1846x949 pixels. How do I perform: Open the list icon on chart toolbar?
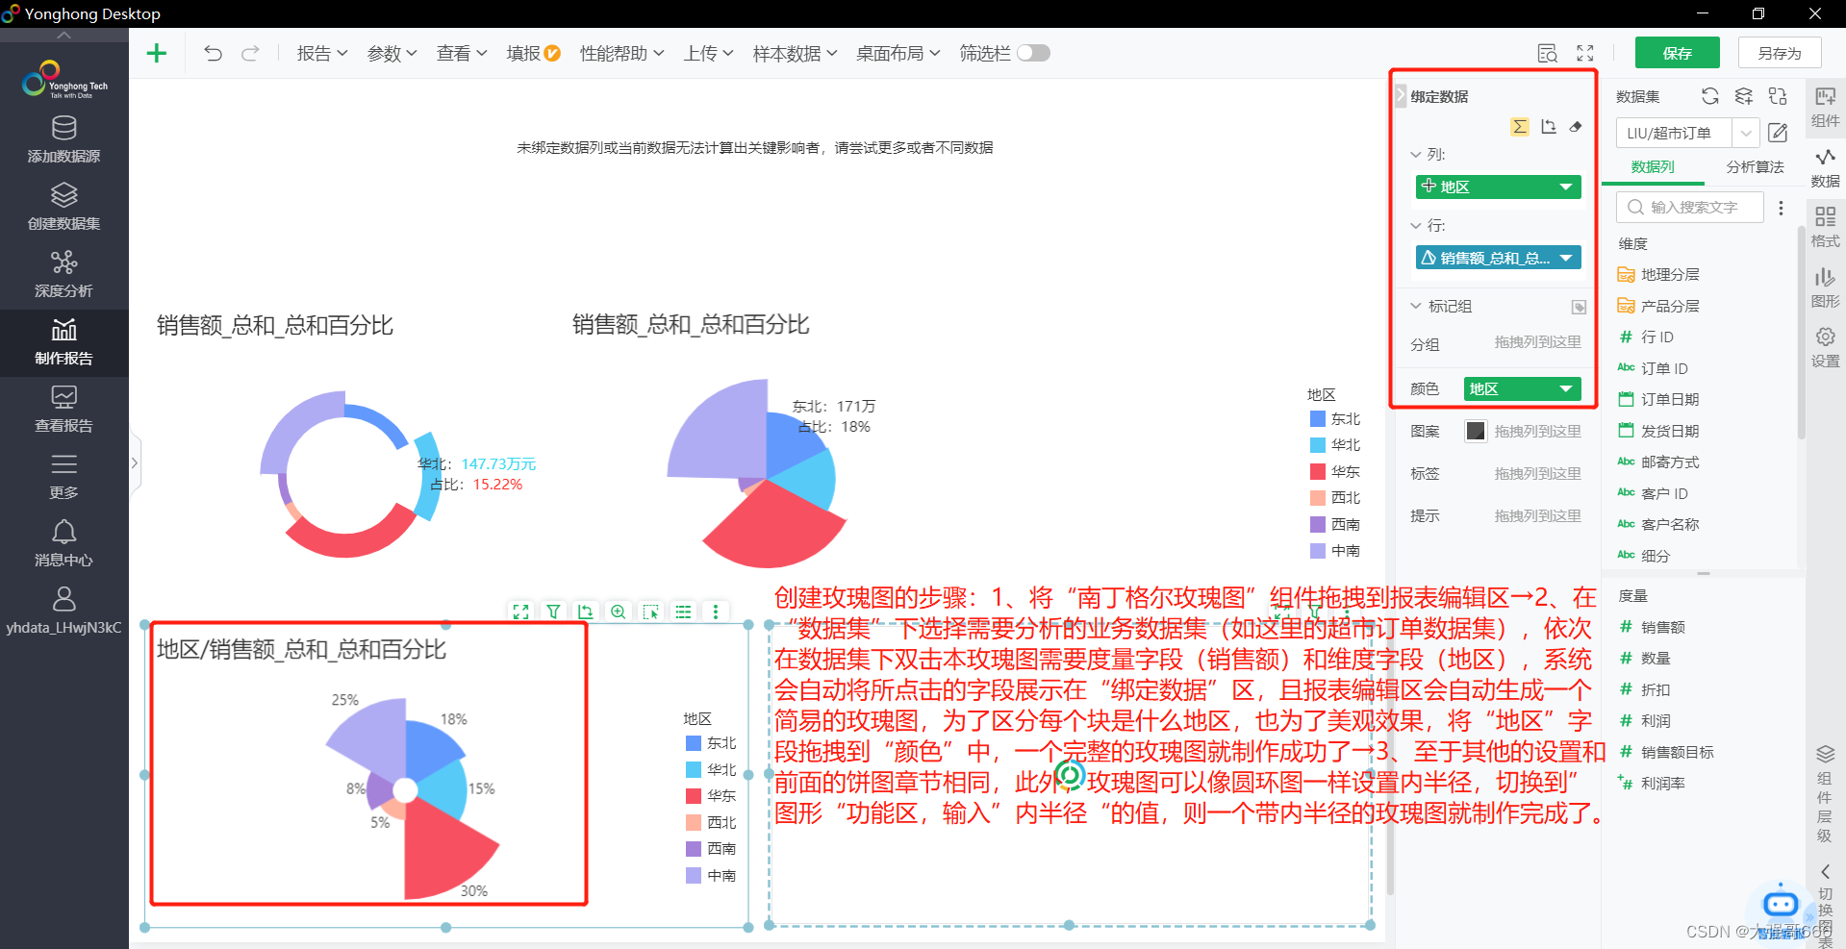click(683, 612)
